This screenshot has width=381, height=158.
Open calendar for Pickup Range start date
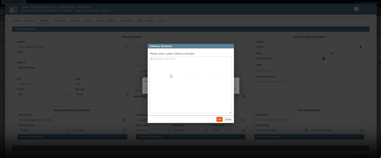coord(306,131)
